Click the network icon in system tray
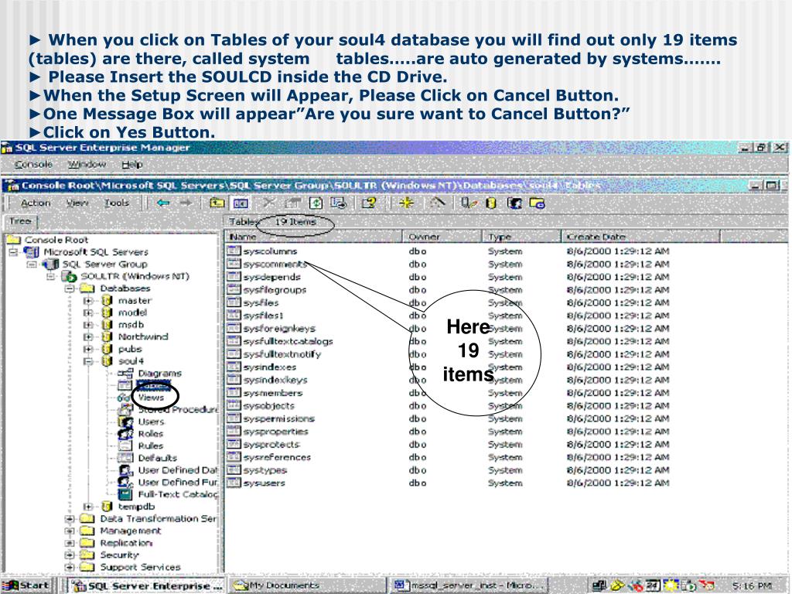792x594 pixels. (x=599, y=585)
